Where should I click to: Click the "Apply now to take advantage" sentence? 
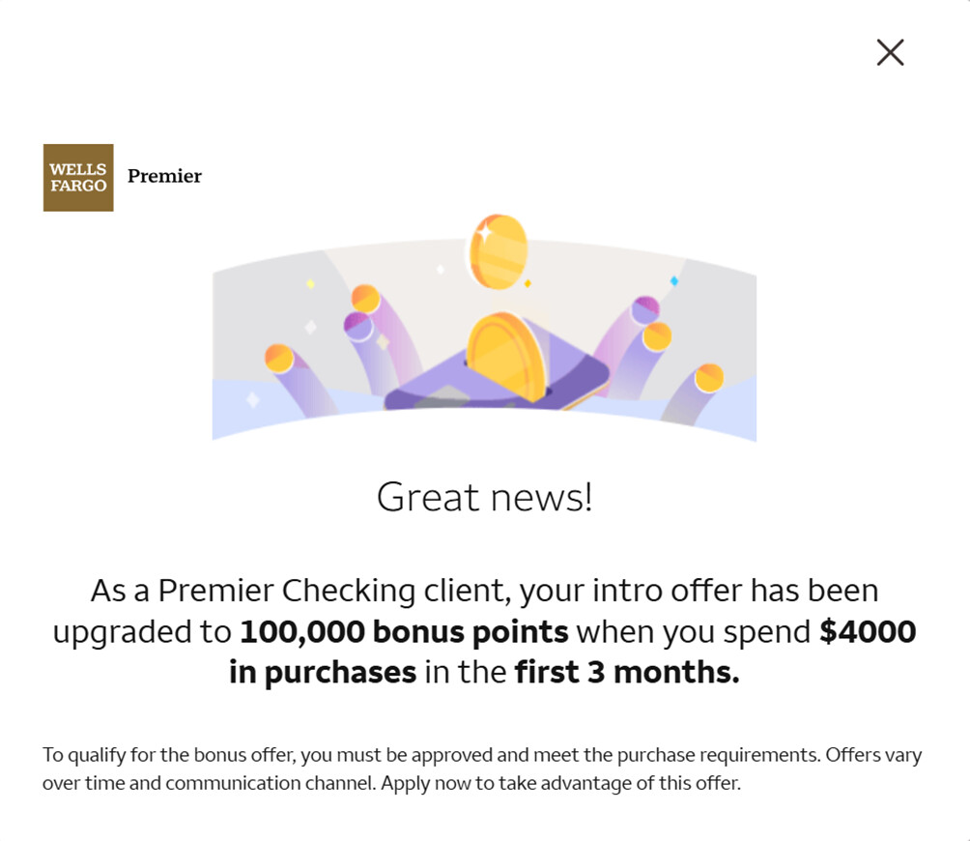pos(560,783)
